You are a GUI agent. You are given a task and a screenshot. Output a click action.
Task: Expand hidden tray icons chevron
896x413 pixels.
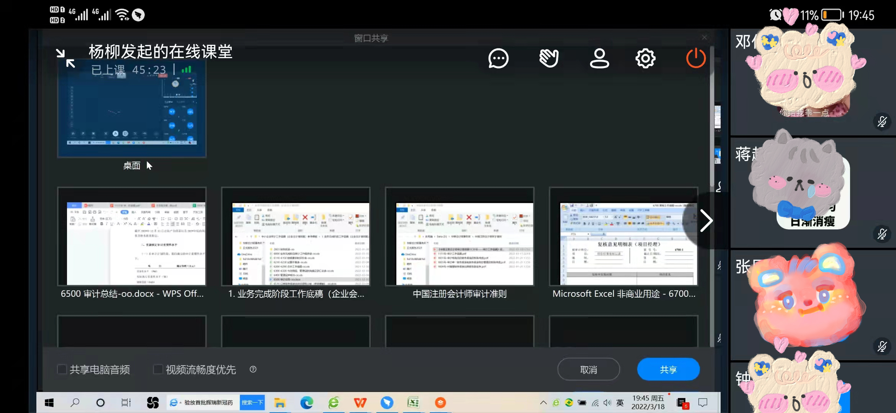543,403
